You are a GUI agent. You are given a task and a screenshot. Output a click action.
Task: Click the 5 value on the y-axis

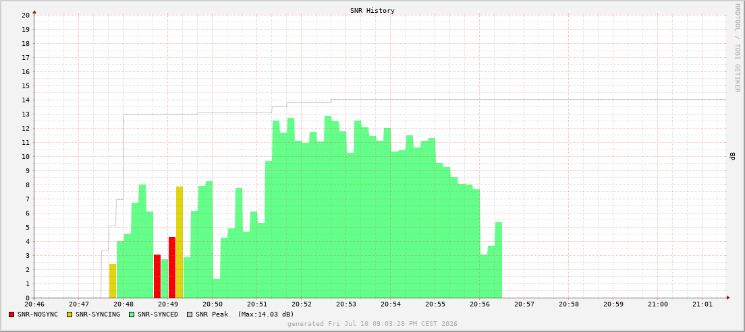click(x=28, y=227)
